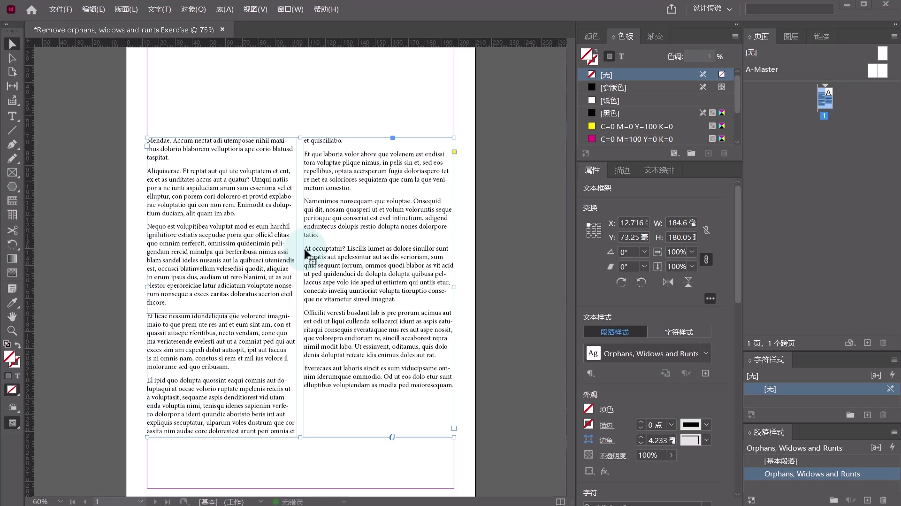Delete the selected swatch via trash icon
901x506 pixels.
tap(724, 153)
